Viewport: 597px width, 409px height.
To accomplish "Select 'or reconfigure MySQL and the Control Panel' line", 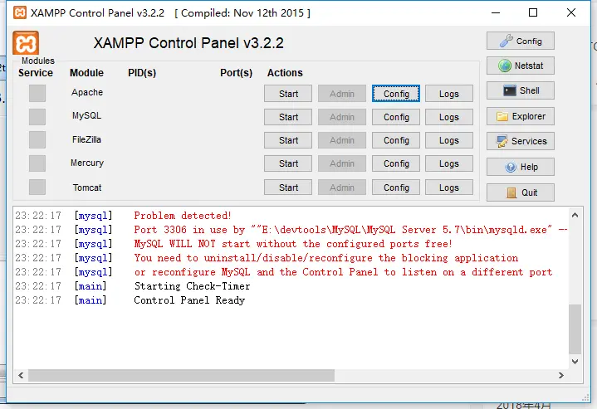I will [343, 272].
